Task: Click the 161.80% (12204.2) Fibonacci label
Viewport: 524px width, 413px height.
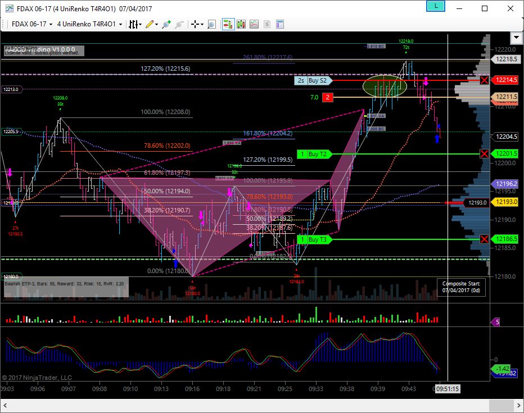Action: (x=268, y=133)
